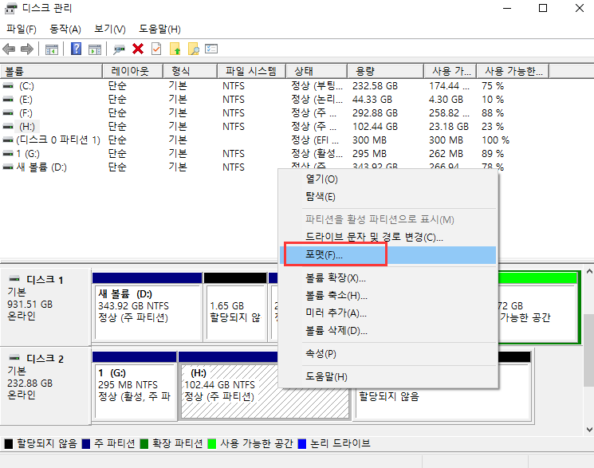Click the Forward arrow toolbar icon
The image size is (594, 468).
tap(27, 49)
